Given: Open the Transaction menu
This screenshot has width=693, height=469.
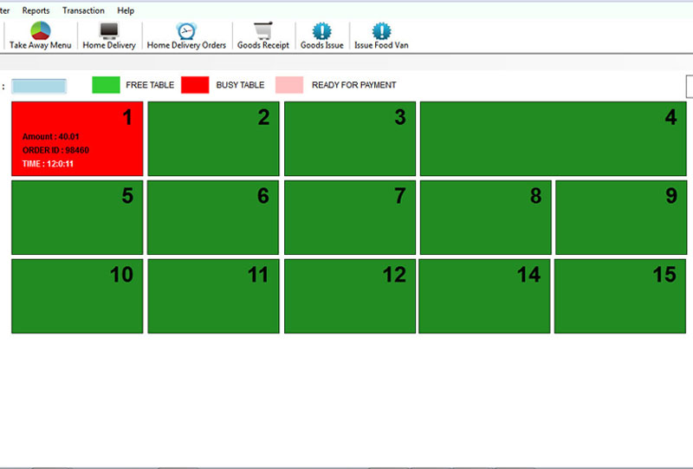Looking at the screenshot, I should (83, 10).
